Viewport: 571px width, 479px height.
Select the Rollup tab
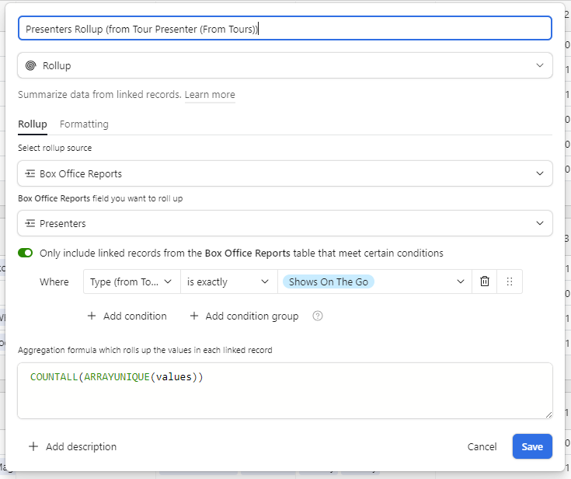(33, 124)
